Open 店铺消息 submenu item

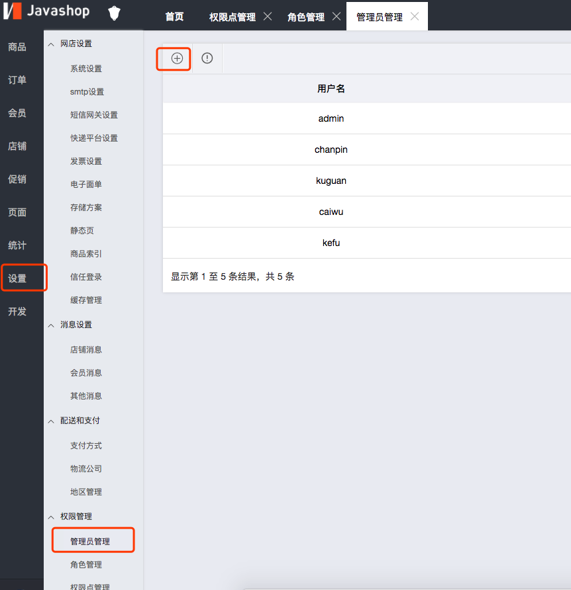point(86,349)
